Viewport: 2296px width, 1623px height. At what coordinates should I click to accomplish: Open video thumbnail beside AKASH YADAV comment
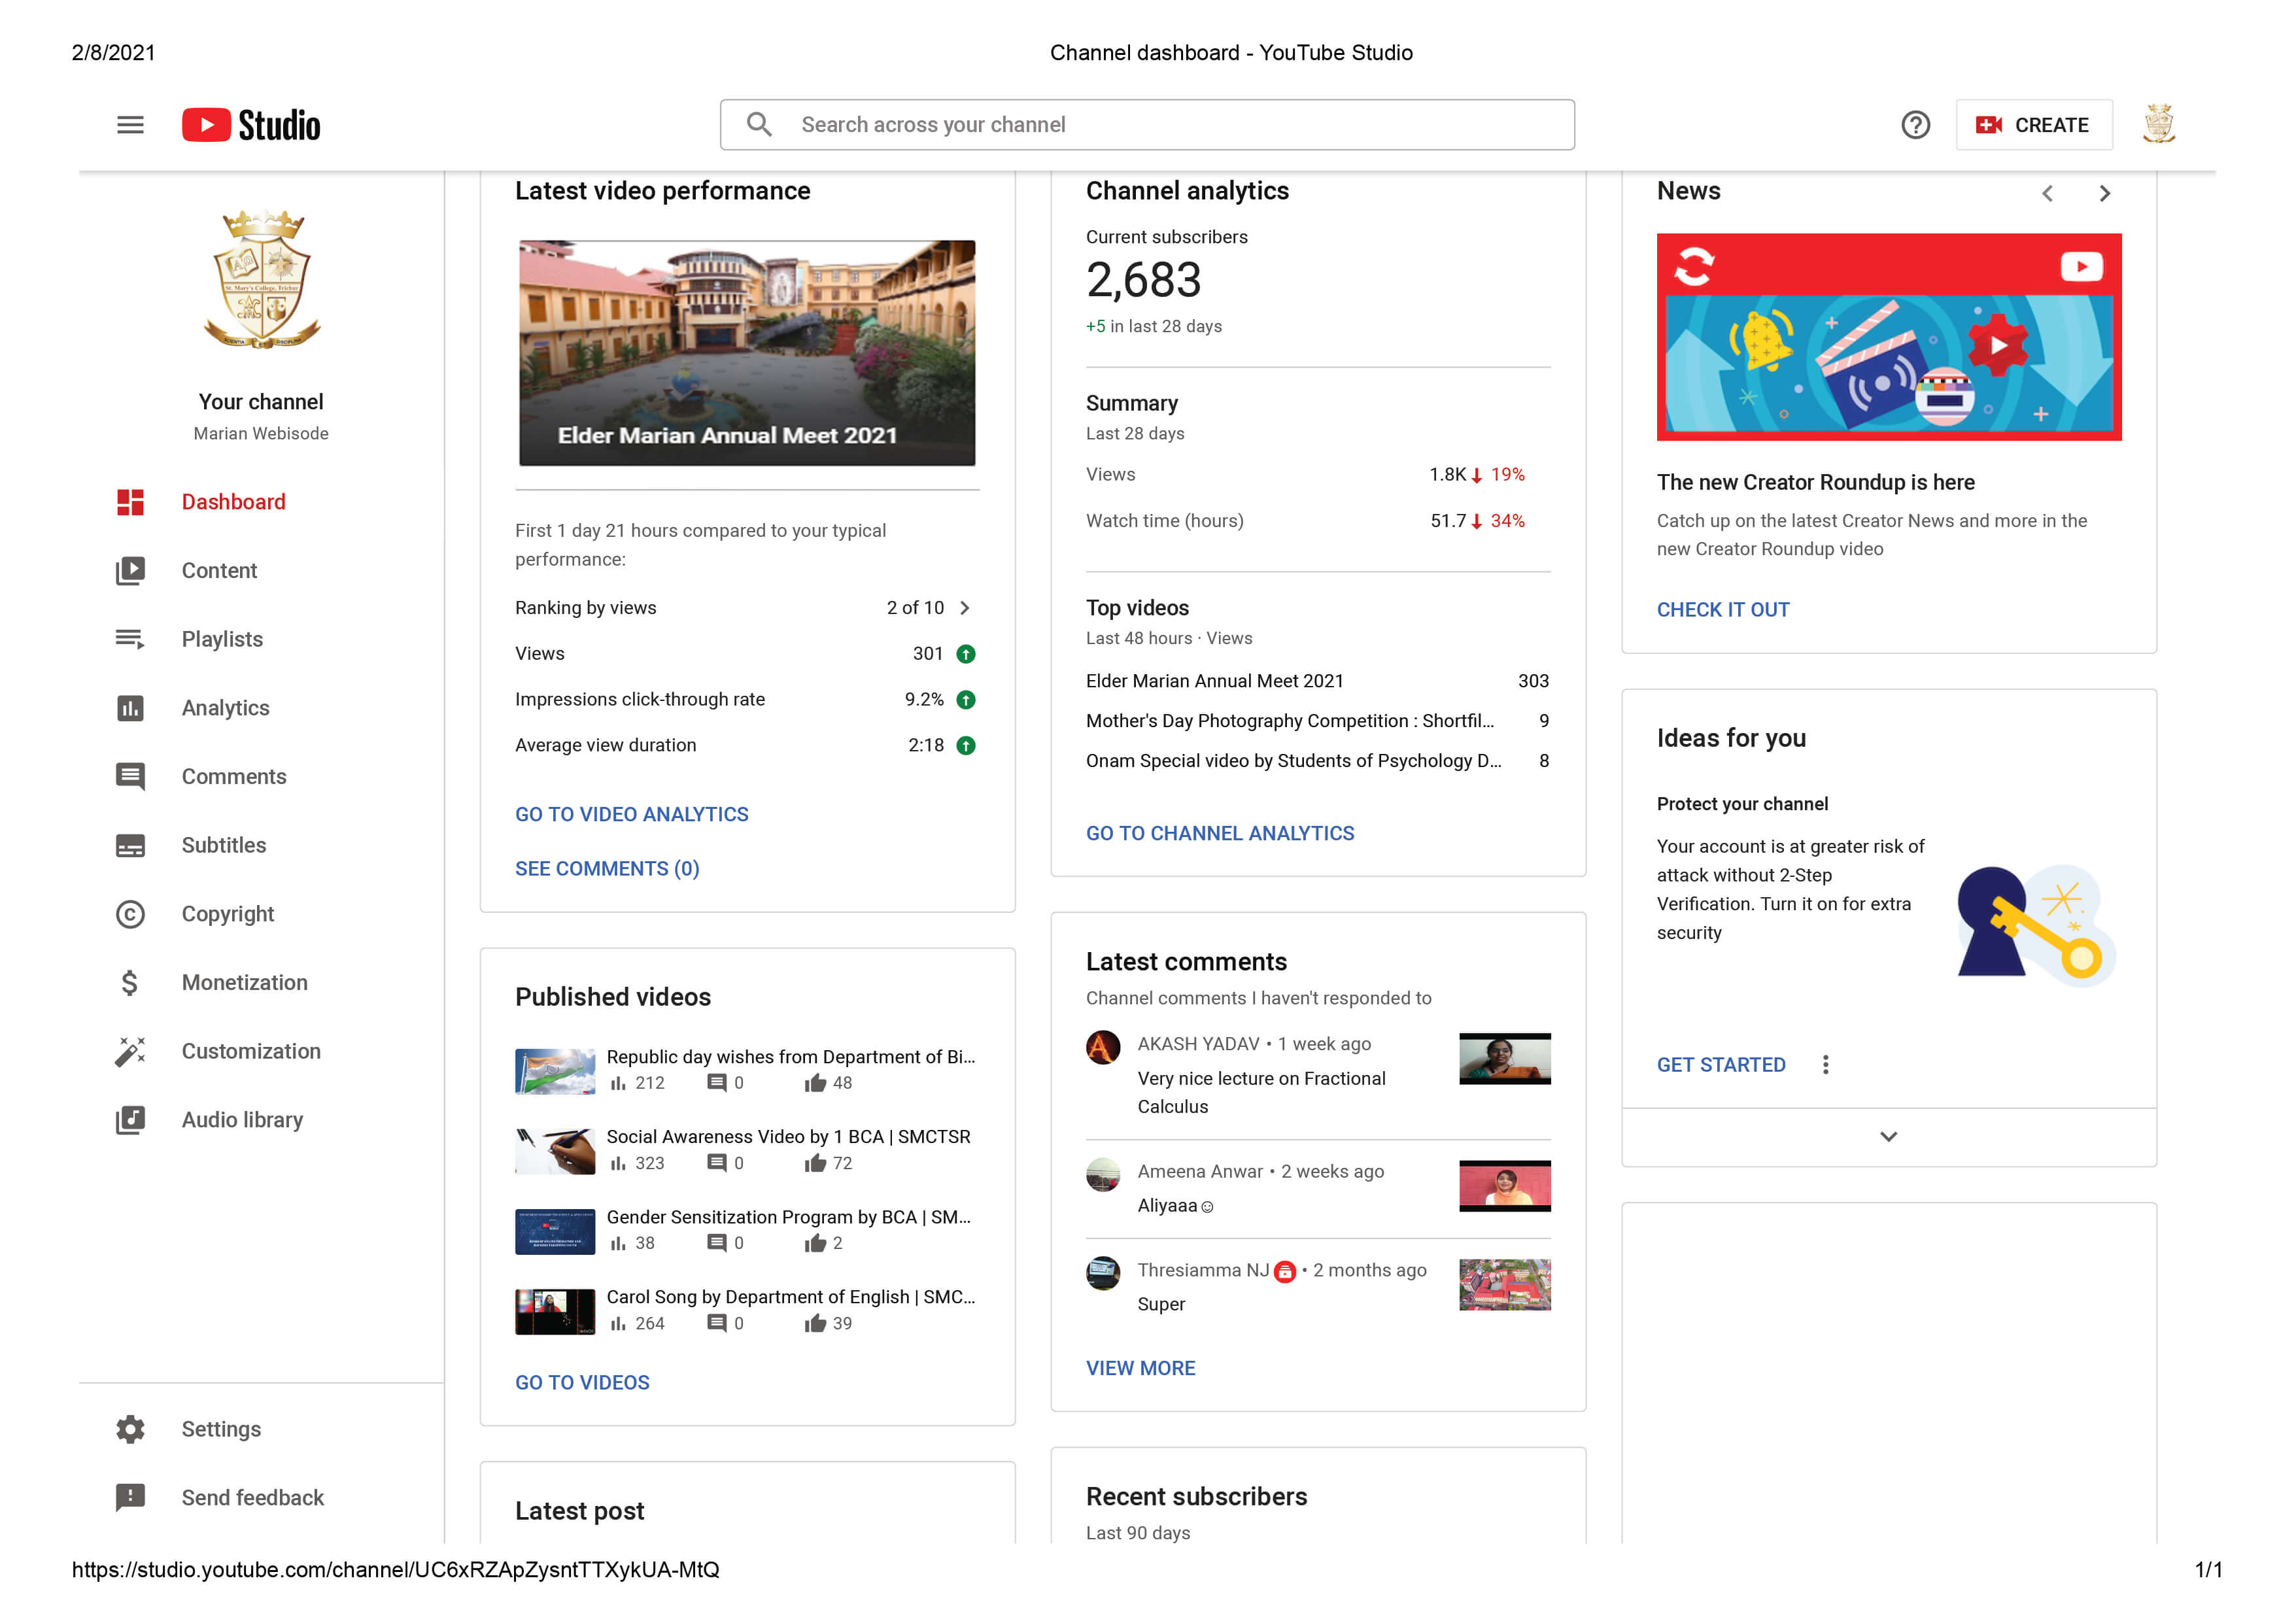tap(1505, 1059)
